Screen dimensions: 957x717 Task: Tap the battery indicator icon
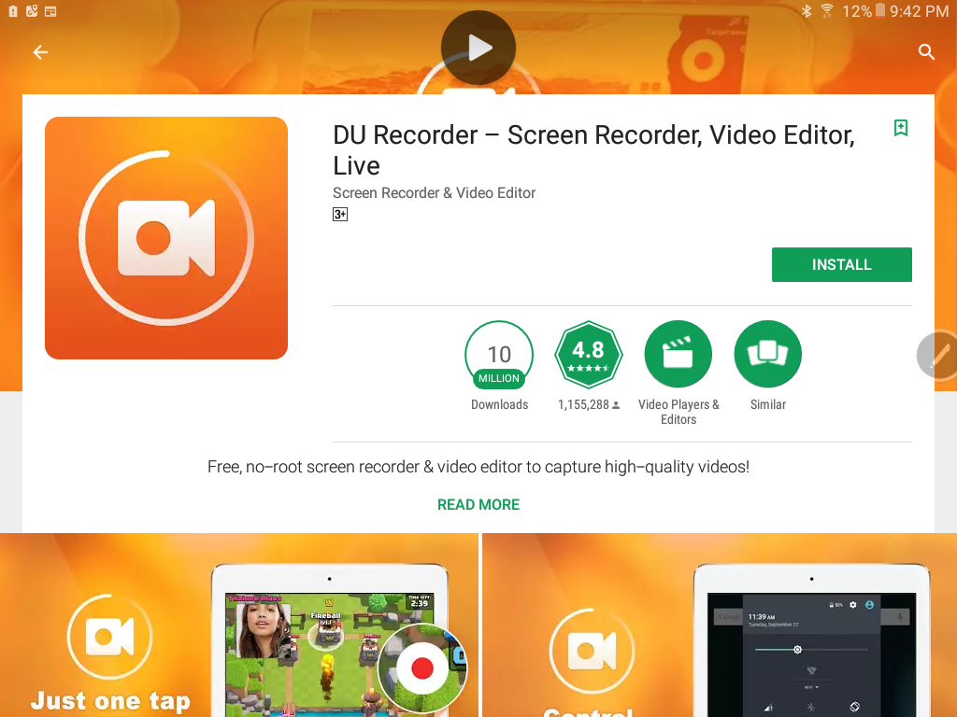[x=880, y=10]
